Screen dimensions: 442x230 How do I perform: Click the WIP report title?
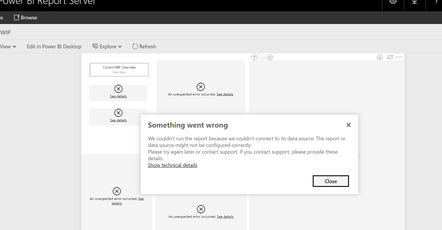point(5,32)
